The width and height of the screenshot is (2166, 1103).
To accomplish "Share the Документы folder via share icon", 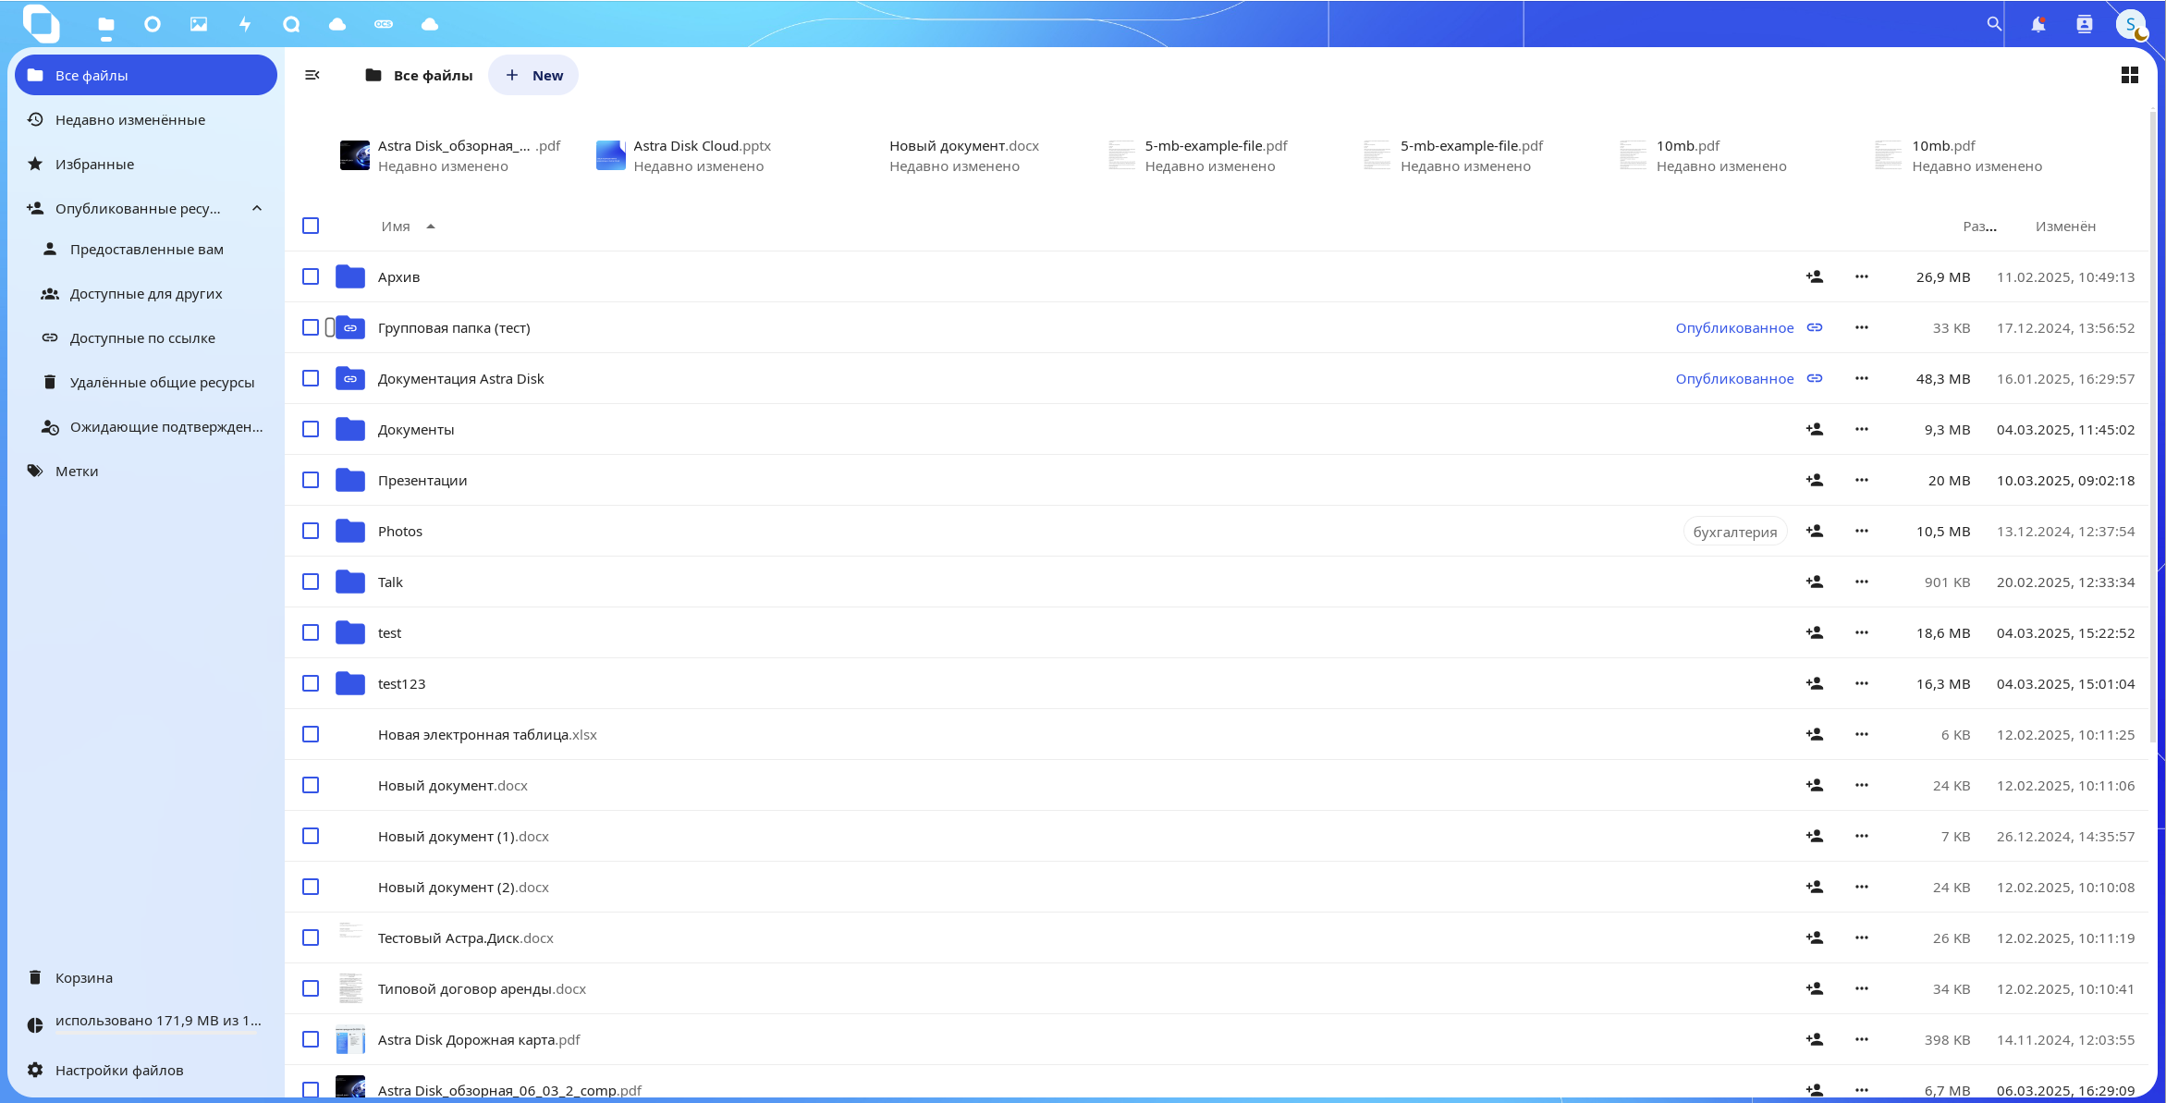I will coord(1815,429).
